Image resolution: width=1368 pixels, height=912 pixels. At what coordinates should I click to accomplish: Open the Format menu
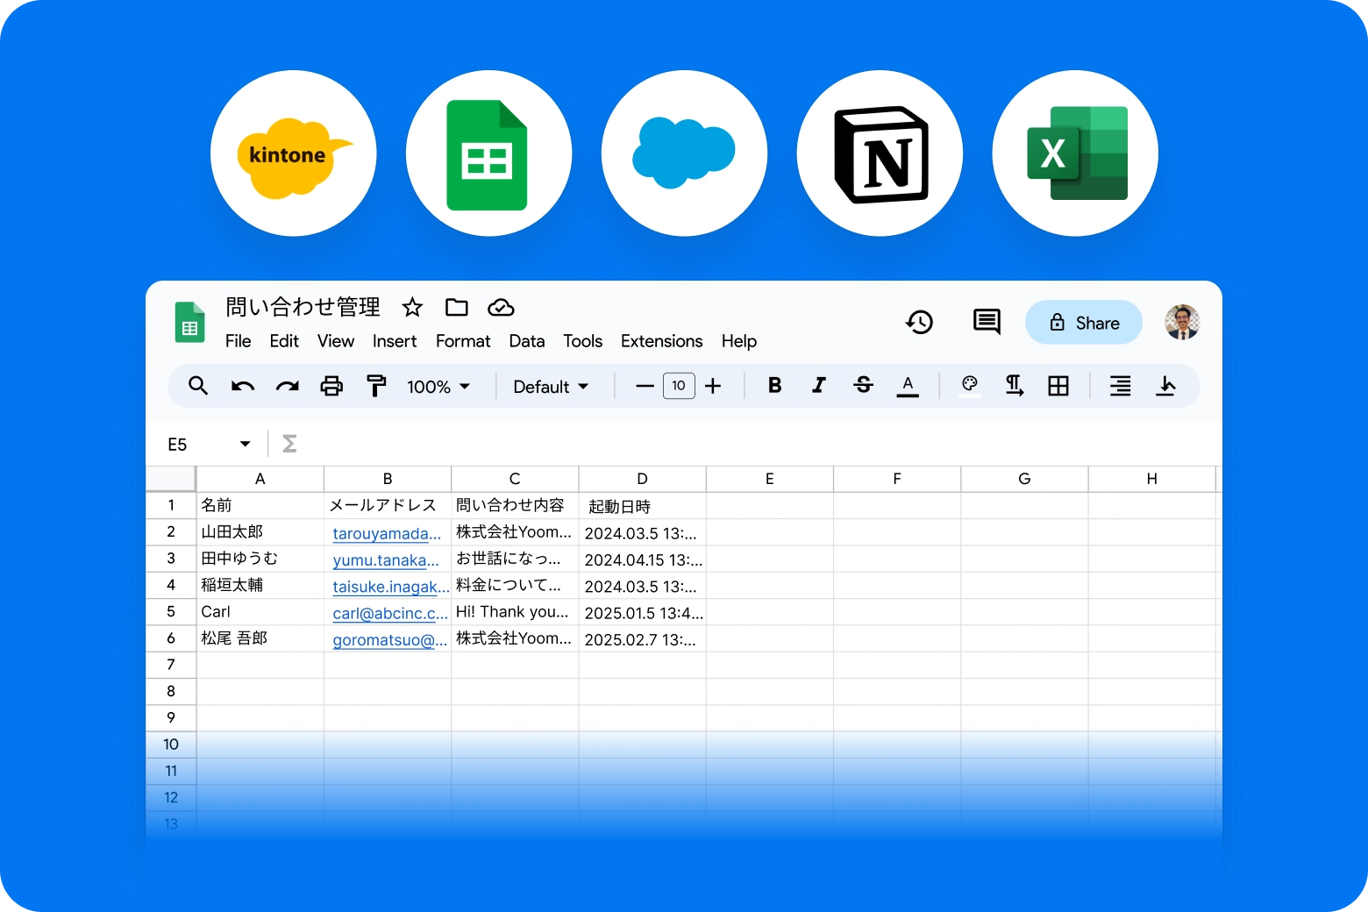click(x=462, y=341)
